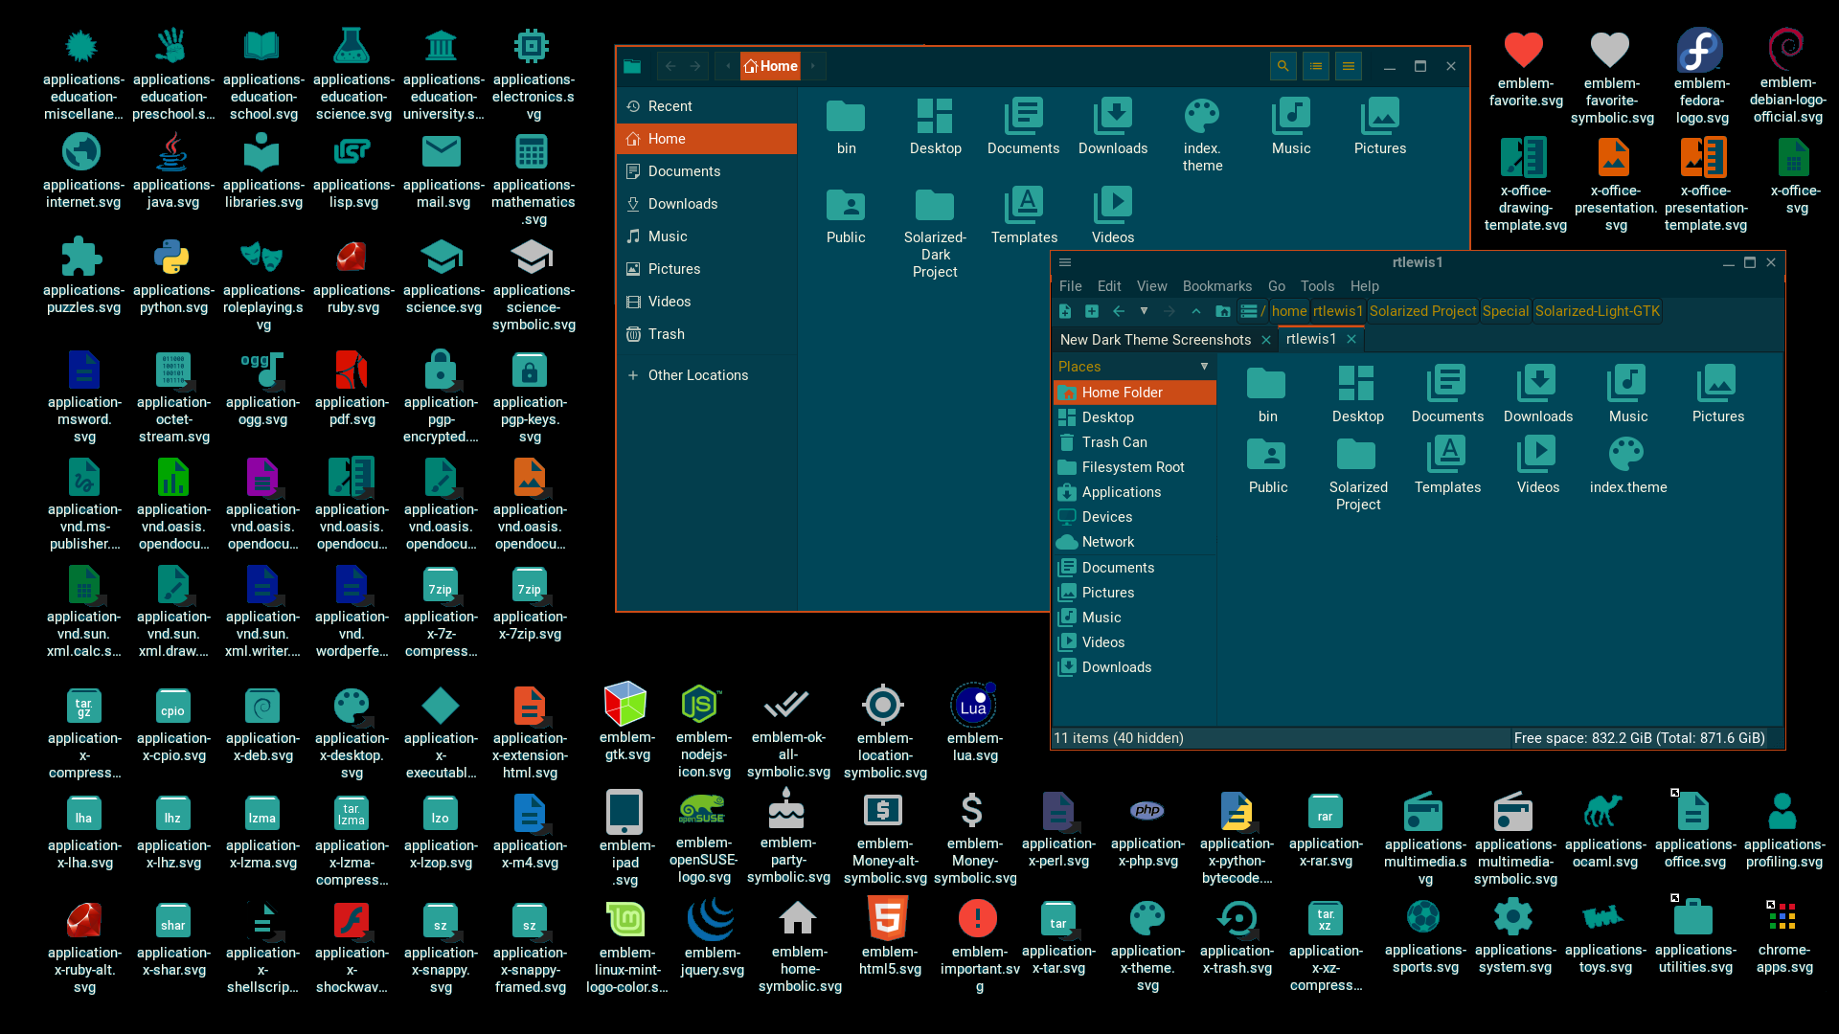Select Devices in Places panel
The image size is (1839, 1034).
click(1135, 517)
